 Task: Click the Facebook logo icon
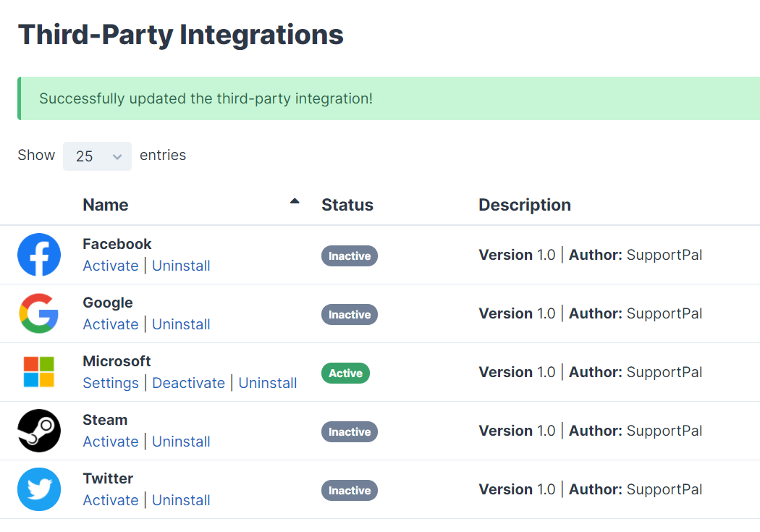pos(39,255)
